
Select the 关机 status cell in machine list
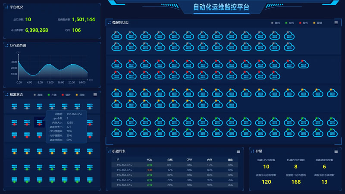click(x=150, y=170)
